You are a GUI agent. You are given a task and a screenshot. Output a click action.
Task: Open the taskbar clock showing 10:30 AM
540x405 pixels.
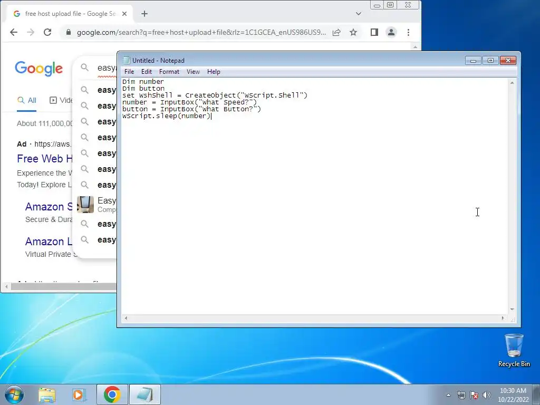click(x=513, y=395)
